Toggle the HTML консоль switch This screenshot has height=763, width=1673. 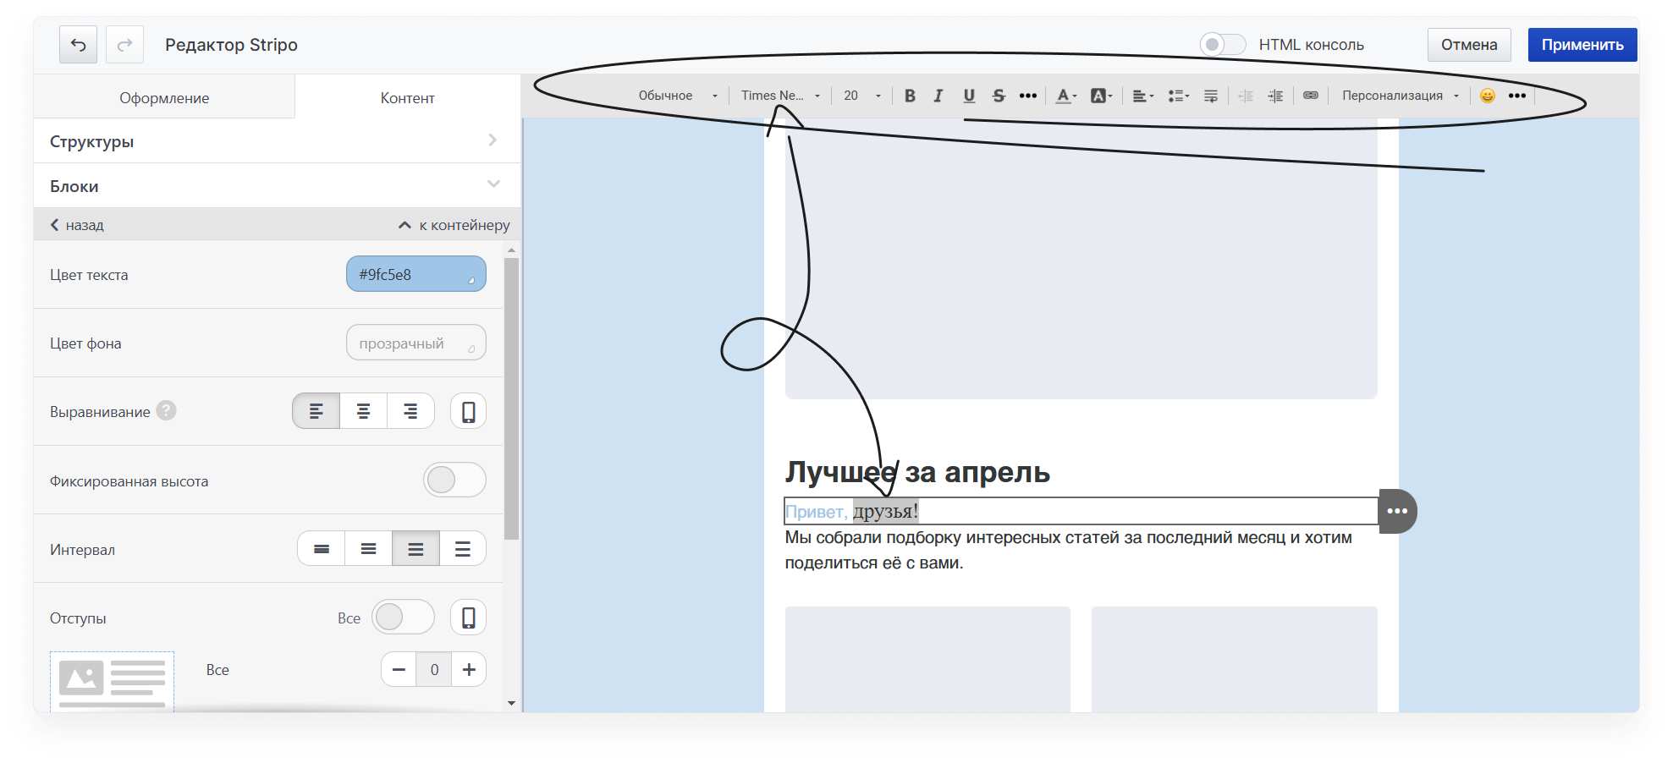[x=1222, y=44]
